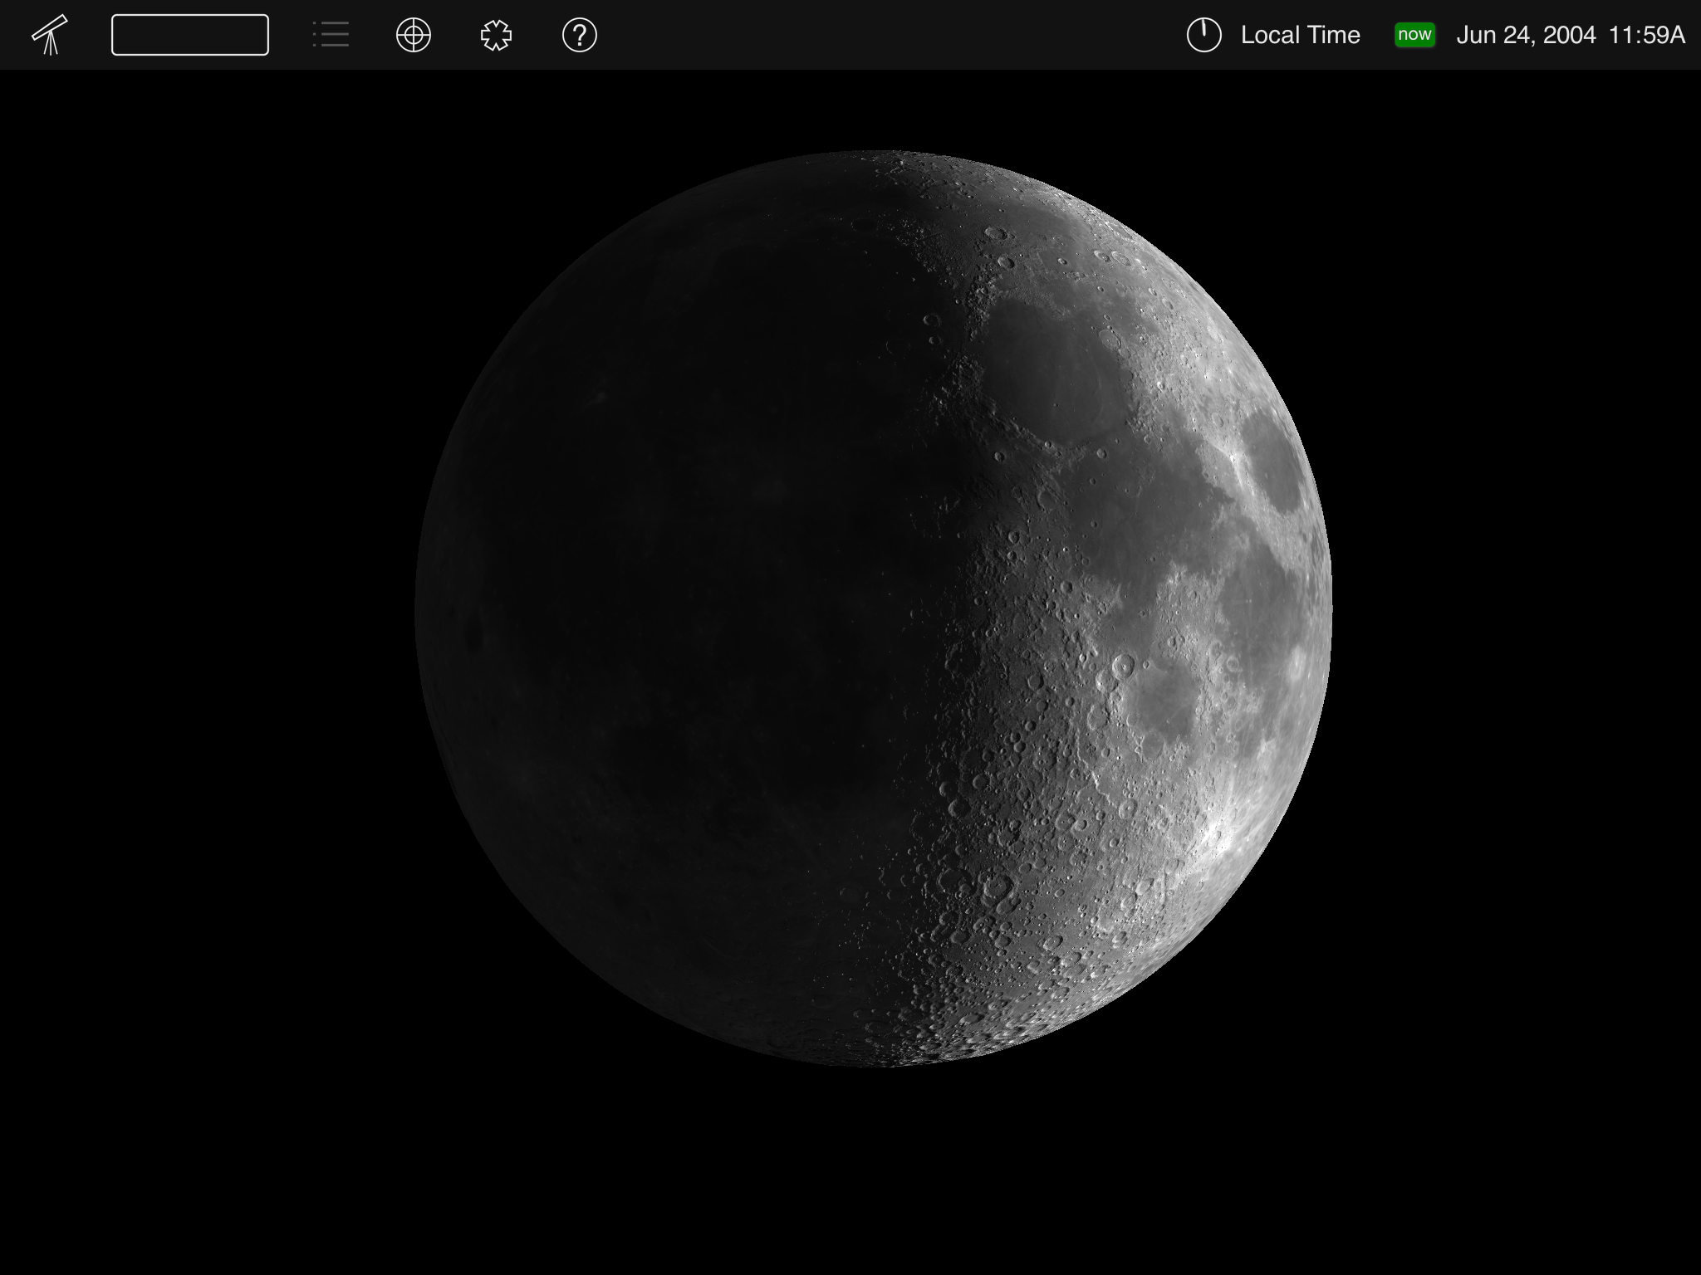Open the gear-shaped settings icon
This screenshot has height=1275, width=1701.
coord(496,35)
